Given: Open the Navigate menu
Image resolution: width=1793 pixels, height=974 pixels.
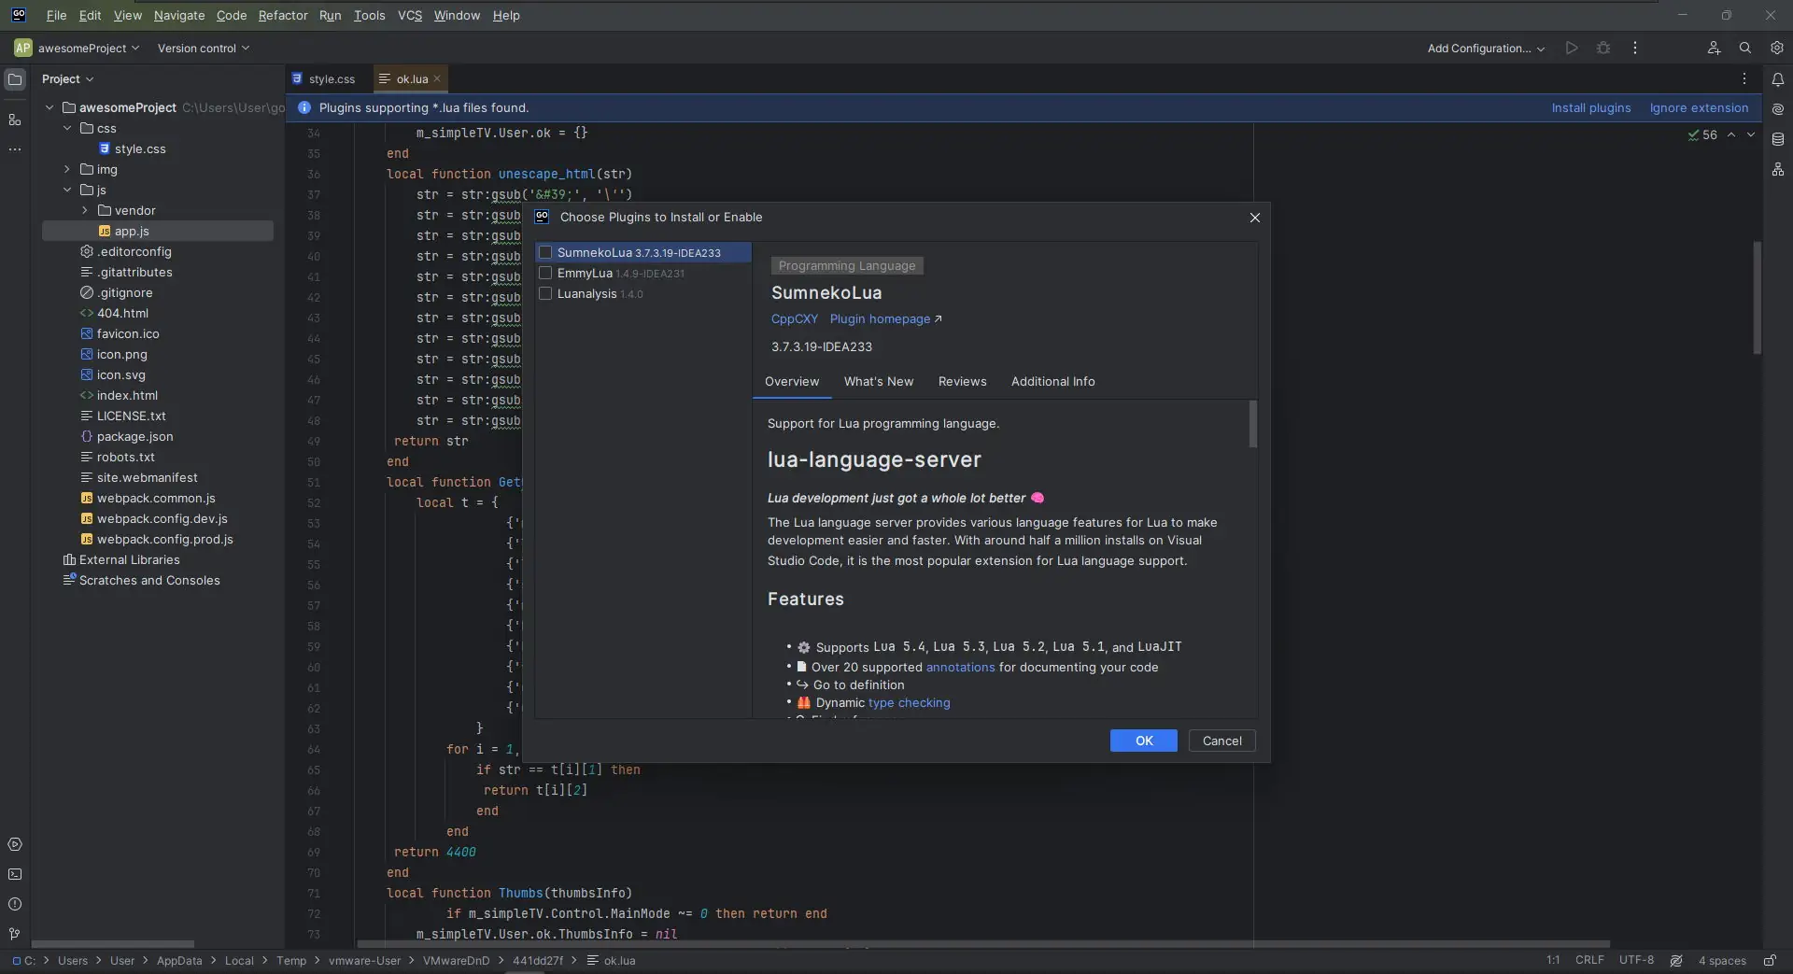Looking at the screenshot, I should tap(179, 15).
